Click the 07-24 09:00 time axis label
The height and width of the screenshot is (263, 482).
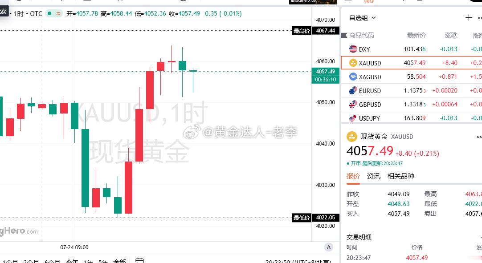(x=74, y=247)
